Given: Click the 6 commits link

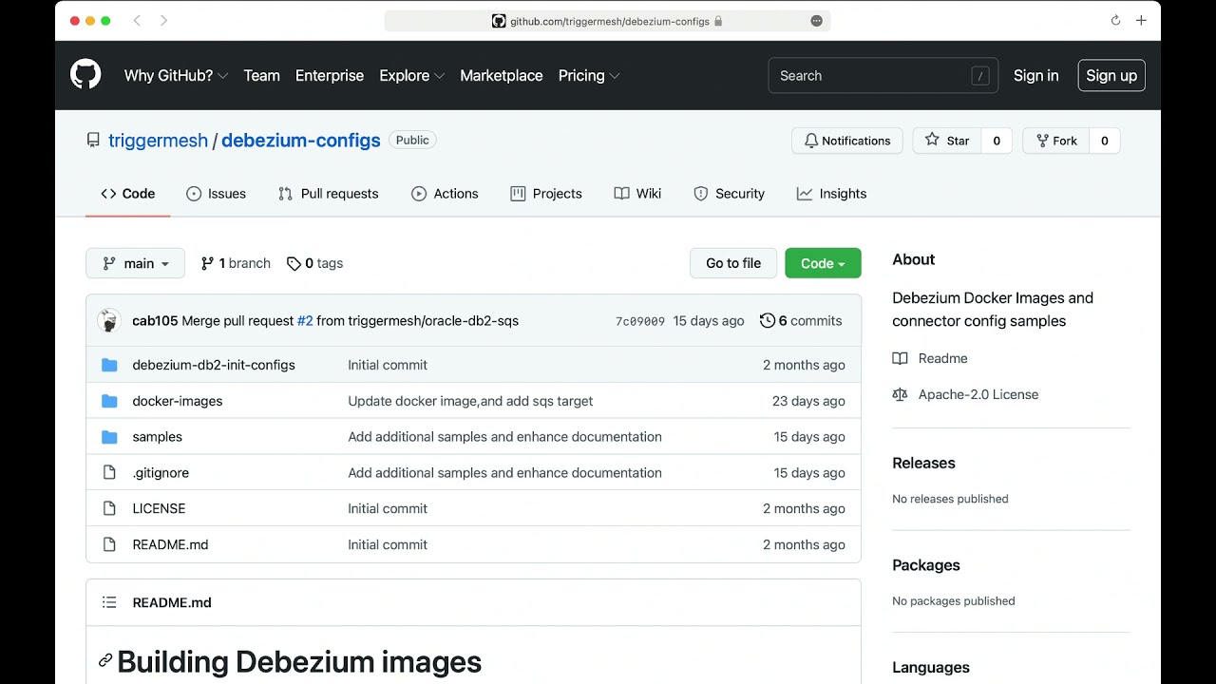Looking at the screenshot, I should click(801, 321).
